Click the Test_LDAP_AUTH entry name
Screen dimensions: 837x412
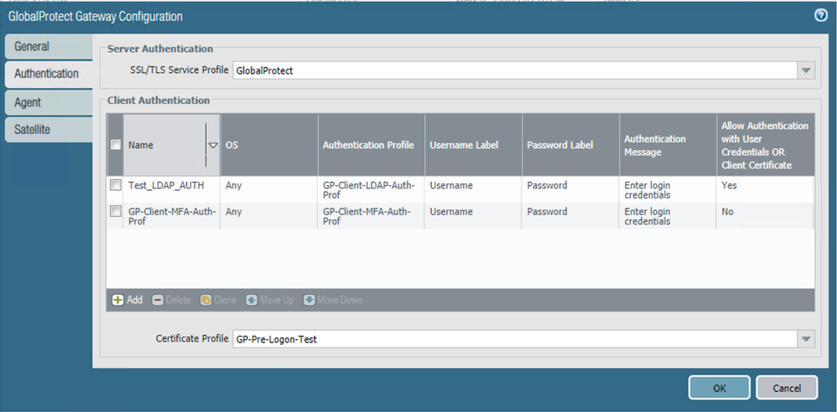coord(160,185)
